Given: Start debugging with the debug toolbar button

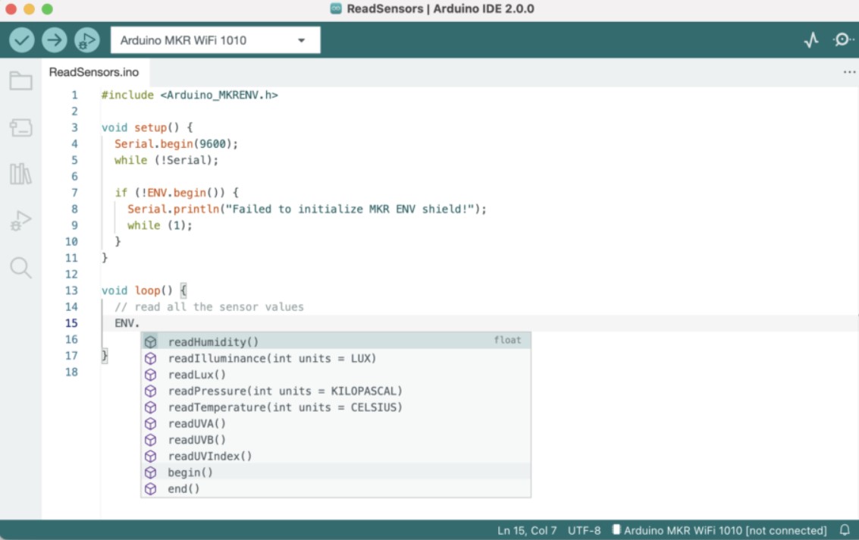Looking at the screenshot, I should point(86,40).
